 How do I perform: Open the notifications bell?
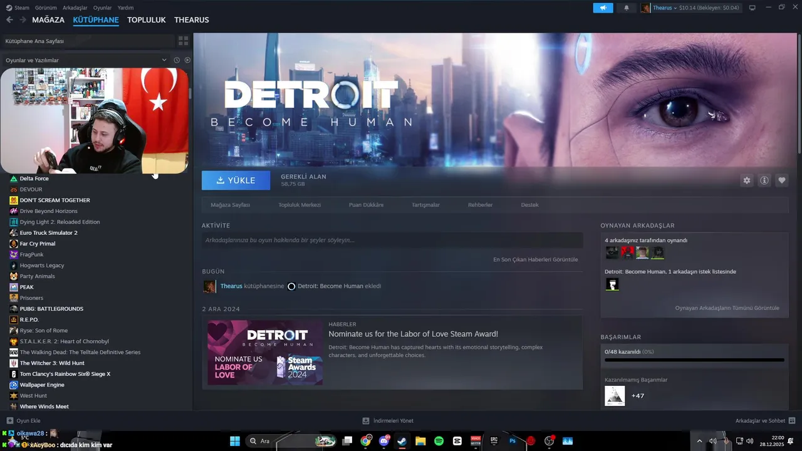click(x=627, y=8)
